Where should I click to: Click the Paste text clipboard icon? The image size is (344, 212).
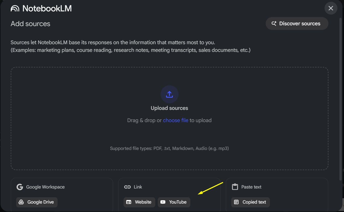[x=235, y=187]
